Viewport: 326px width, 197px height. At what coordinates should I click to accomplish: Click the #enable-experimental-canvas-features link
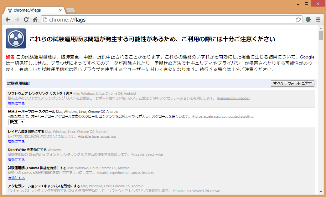[x=125, y=172]
